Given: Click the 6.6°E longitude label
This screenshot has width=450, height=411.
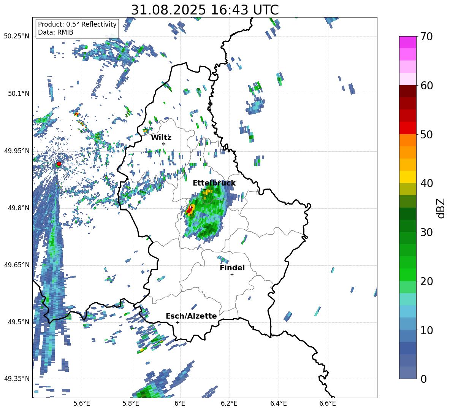Looking at the screenshot, I should (328, 403).
